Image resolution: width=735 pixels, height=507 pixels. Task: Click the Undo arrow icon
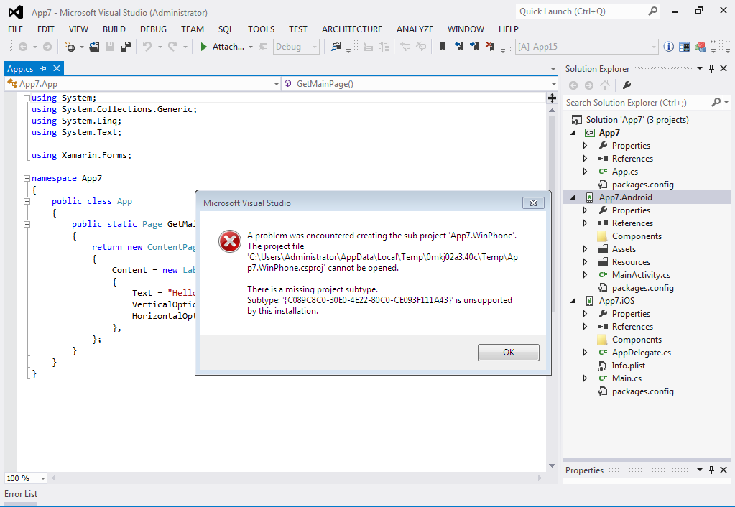coord(147,47)
